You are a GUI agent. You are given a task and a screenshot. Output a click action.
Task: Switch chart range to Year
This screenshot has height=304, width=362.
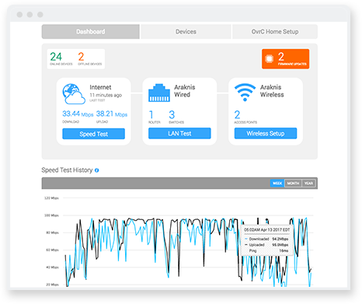pos(308,183)
